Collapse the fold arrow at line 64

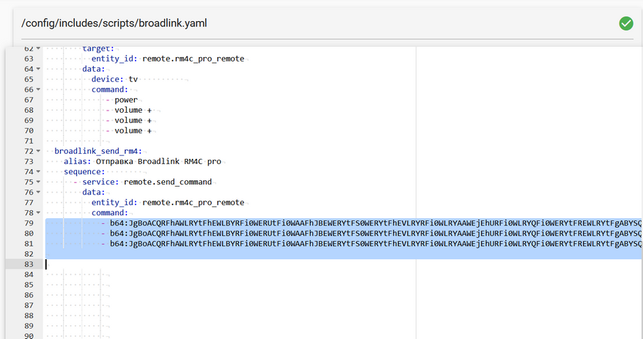pos(38,69)
